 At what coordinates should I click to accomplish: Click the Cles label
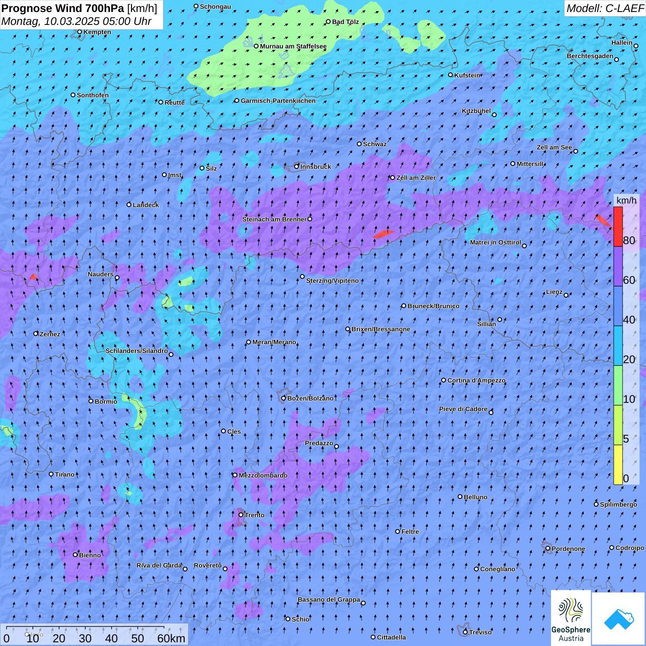[x=234, y=431]
